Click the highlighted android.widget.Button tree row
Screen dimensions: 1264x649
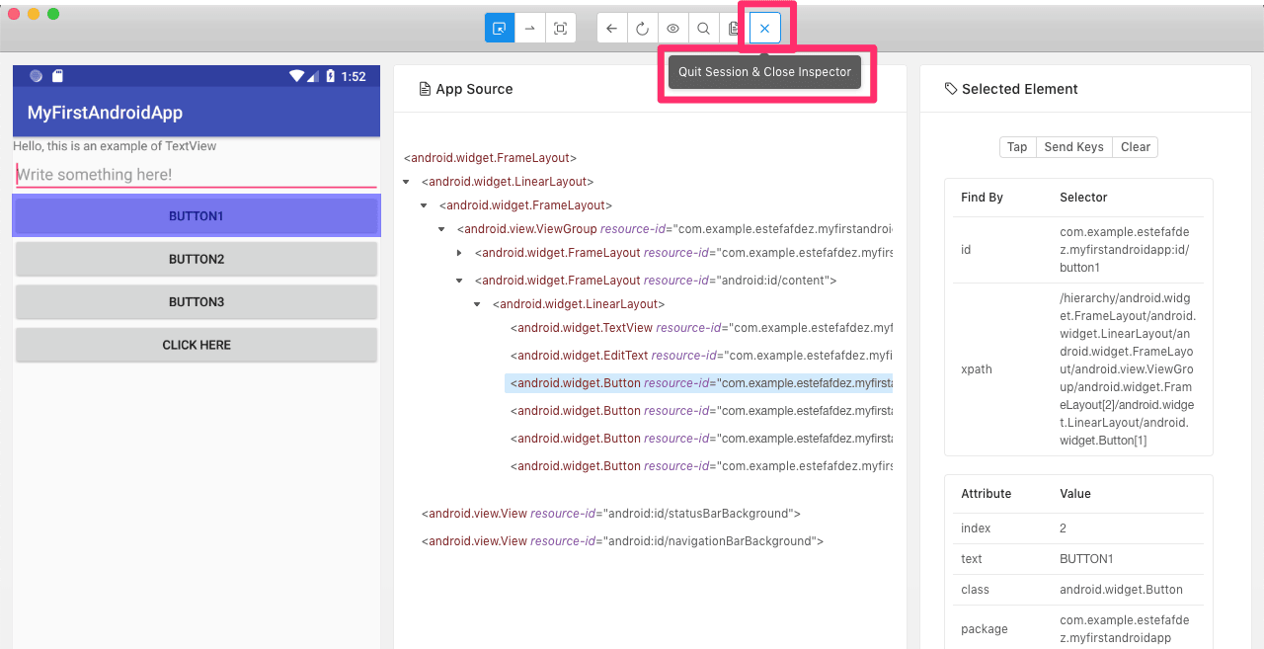(x=698, y=383)
